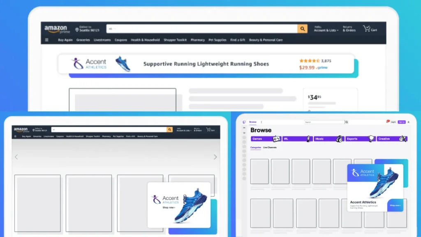
Task: Click the Music category button in Twitch
Action: (x=328, y=139)
